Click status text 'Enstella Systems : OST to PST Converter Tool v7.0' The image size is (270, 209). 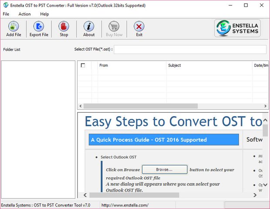[x=46, y=205]
